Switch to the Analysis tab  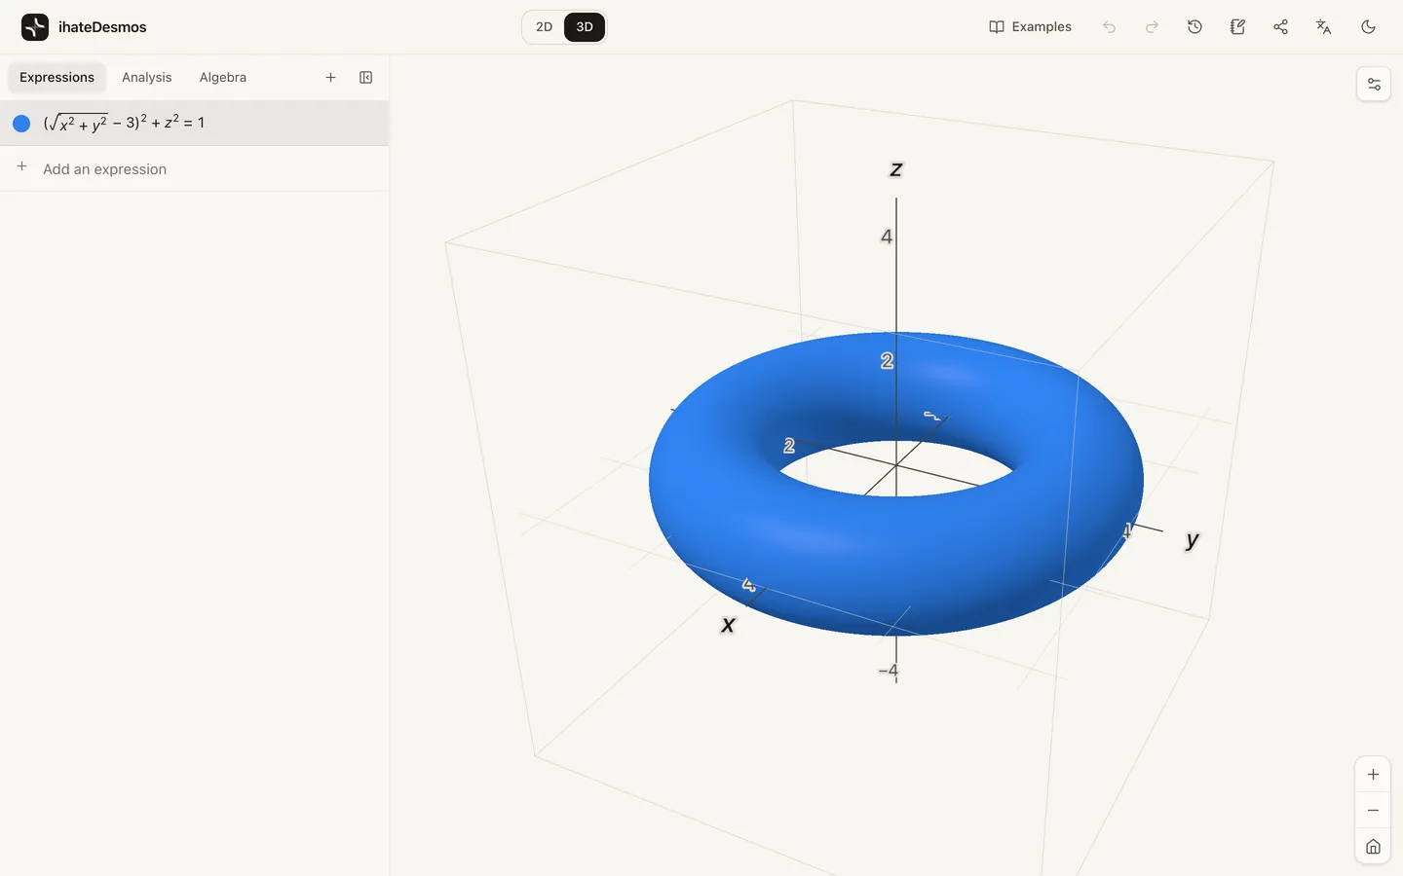tap(146, 78)
